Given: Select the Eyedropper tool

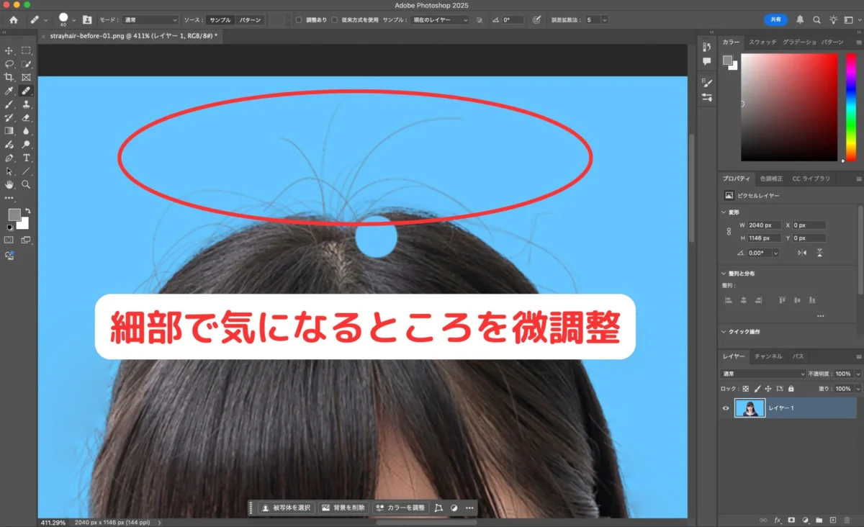Looking at the screenshot, I should pyautogui.click(x=9, y=91).
